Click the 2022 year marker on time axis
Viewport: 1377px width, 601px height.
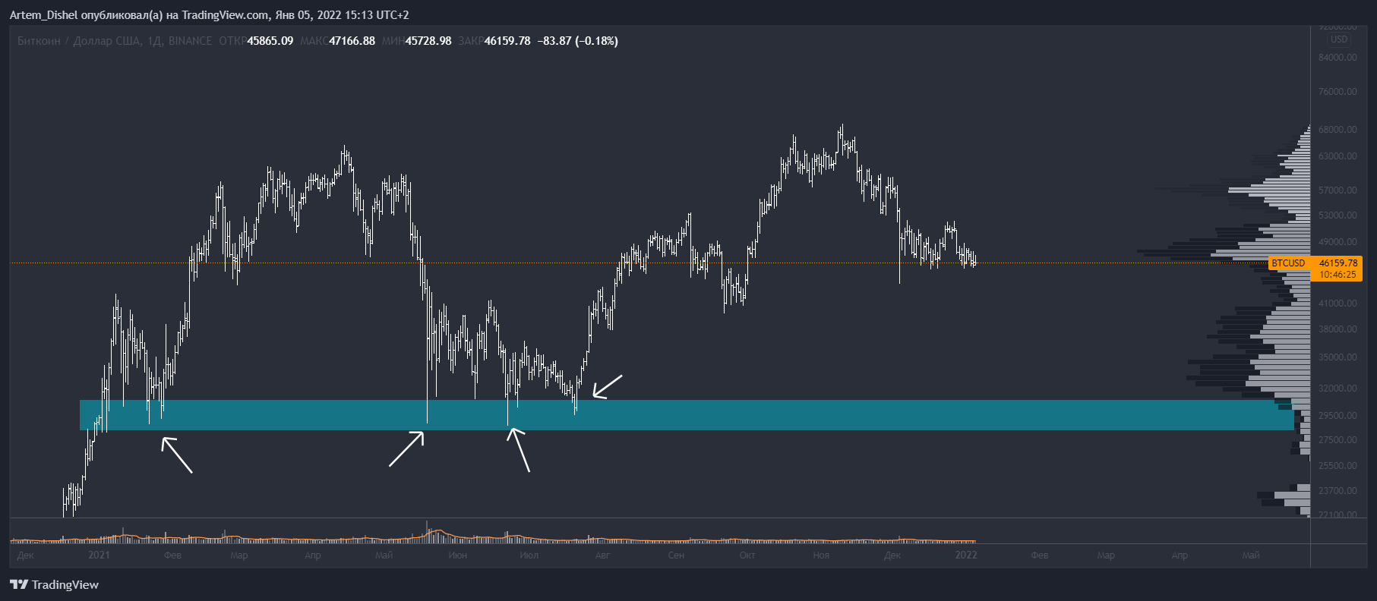point(966,555)
